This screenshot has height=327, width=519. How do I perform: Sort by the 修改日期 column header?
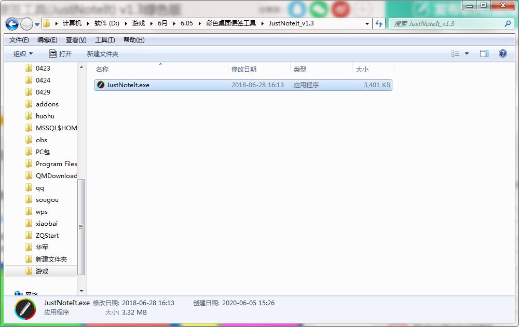tap(259, 69)
